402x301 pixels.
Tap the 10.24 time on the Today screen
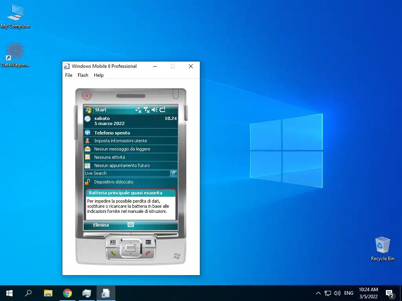tap(171, 118)
